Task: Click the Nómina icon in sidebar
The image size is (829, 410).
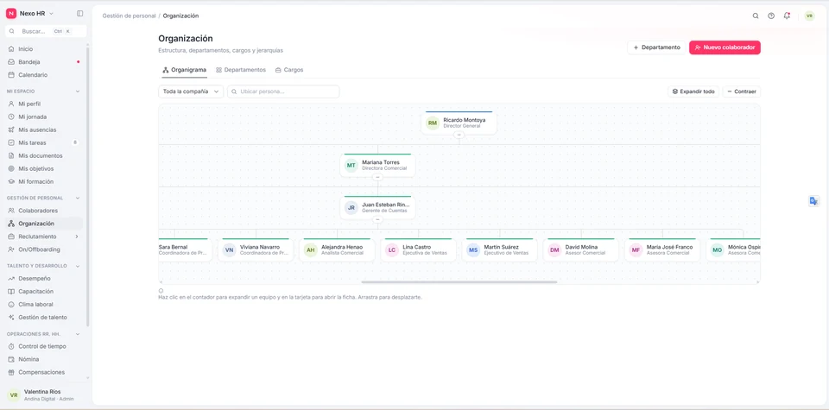Action: (x=11, y=359)
